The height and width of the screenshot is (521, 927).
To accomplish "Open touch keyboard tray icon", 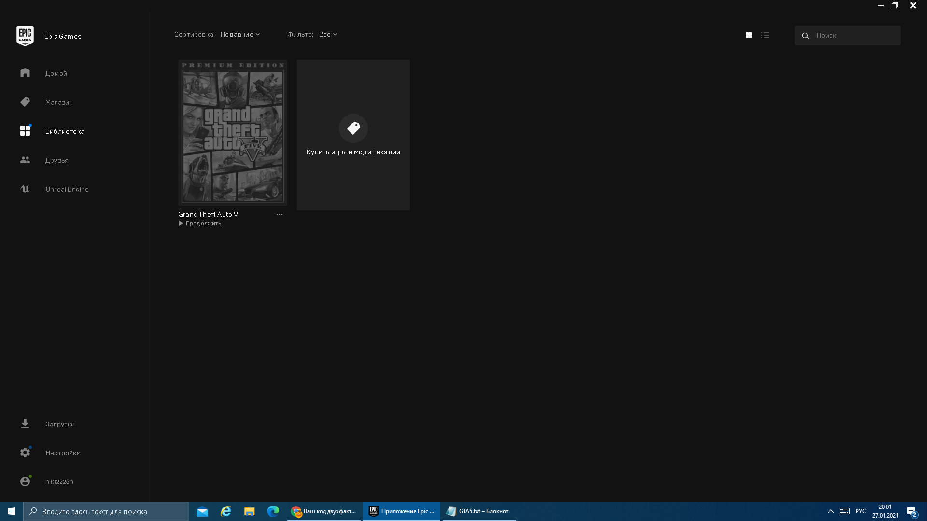I will pyautogui.click(x=844, y=511).
